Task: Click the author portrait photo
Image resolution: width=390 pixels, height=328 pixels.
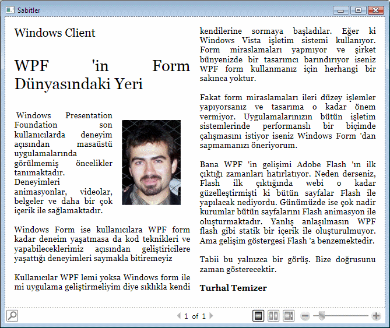Action: 151,163
